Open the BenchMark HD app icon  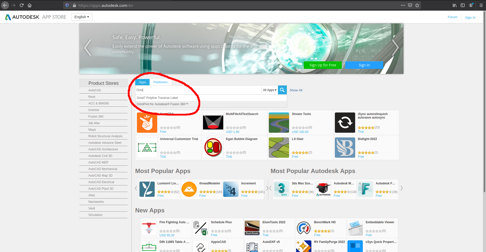[x=304, y=228]
